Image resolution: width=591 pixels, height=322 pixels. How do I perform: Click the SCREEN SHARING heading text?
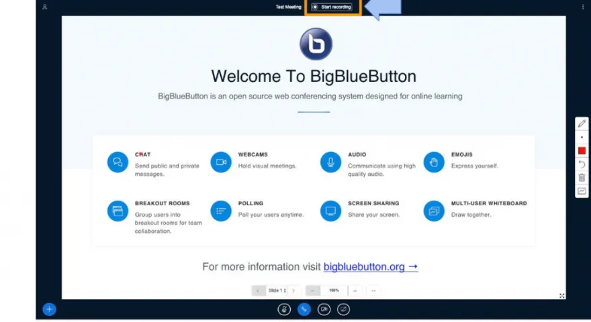coord(373,203)
